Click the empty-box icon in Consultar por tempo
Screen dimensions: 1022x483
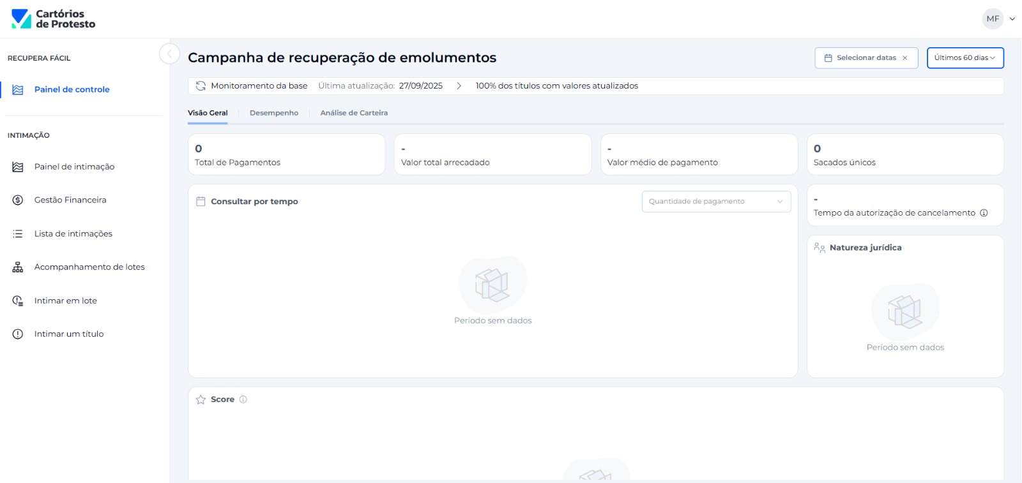point(492,285)
